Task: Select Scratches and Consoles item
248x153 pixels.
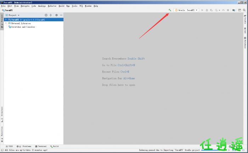Action: [x=23, y=27]
